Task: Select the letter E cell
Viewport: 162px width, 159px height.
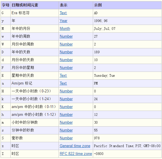Action: click(x=5, y=76)
